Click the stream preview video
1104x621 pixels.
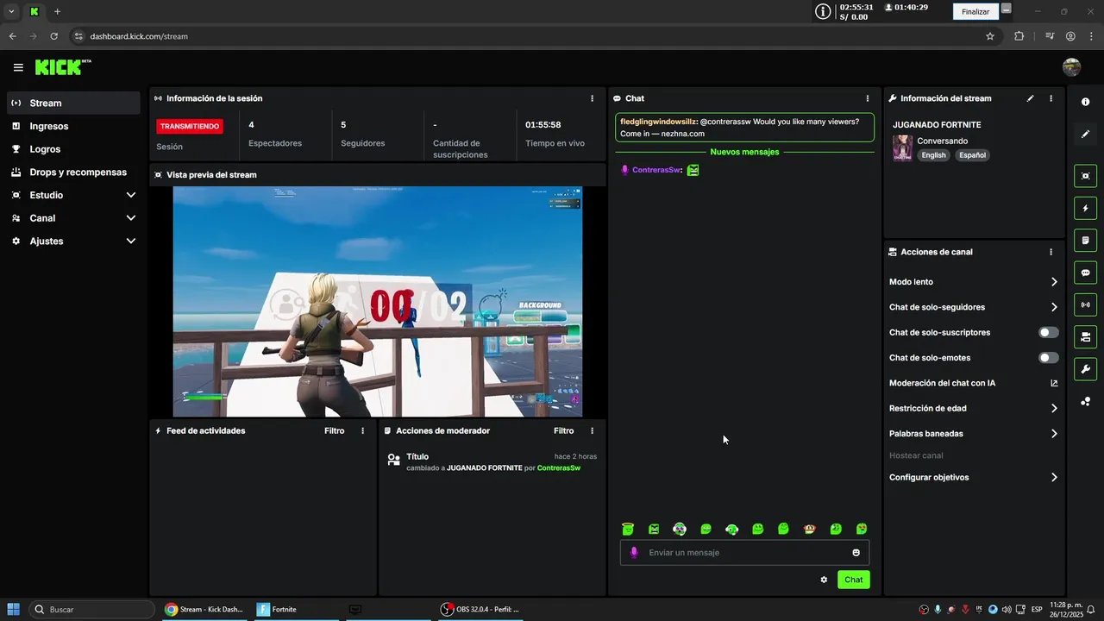(x=378, y=301)
